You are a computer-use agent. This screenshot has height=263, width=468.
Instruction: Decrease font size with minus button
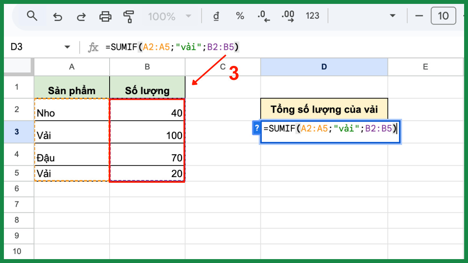click(419, 16)
